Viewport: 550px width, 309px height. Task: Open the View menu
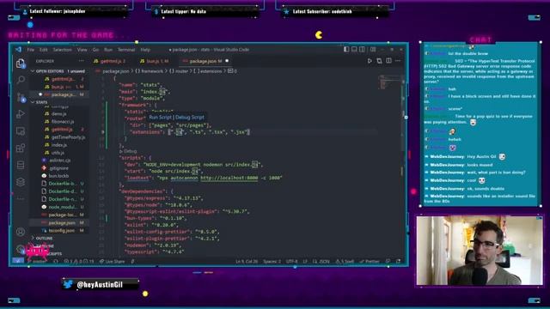82,50
